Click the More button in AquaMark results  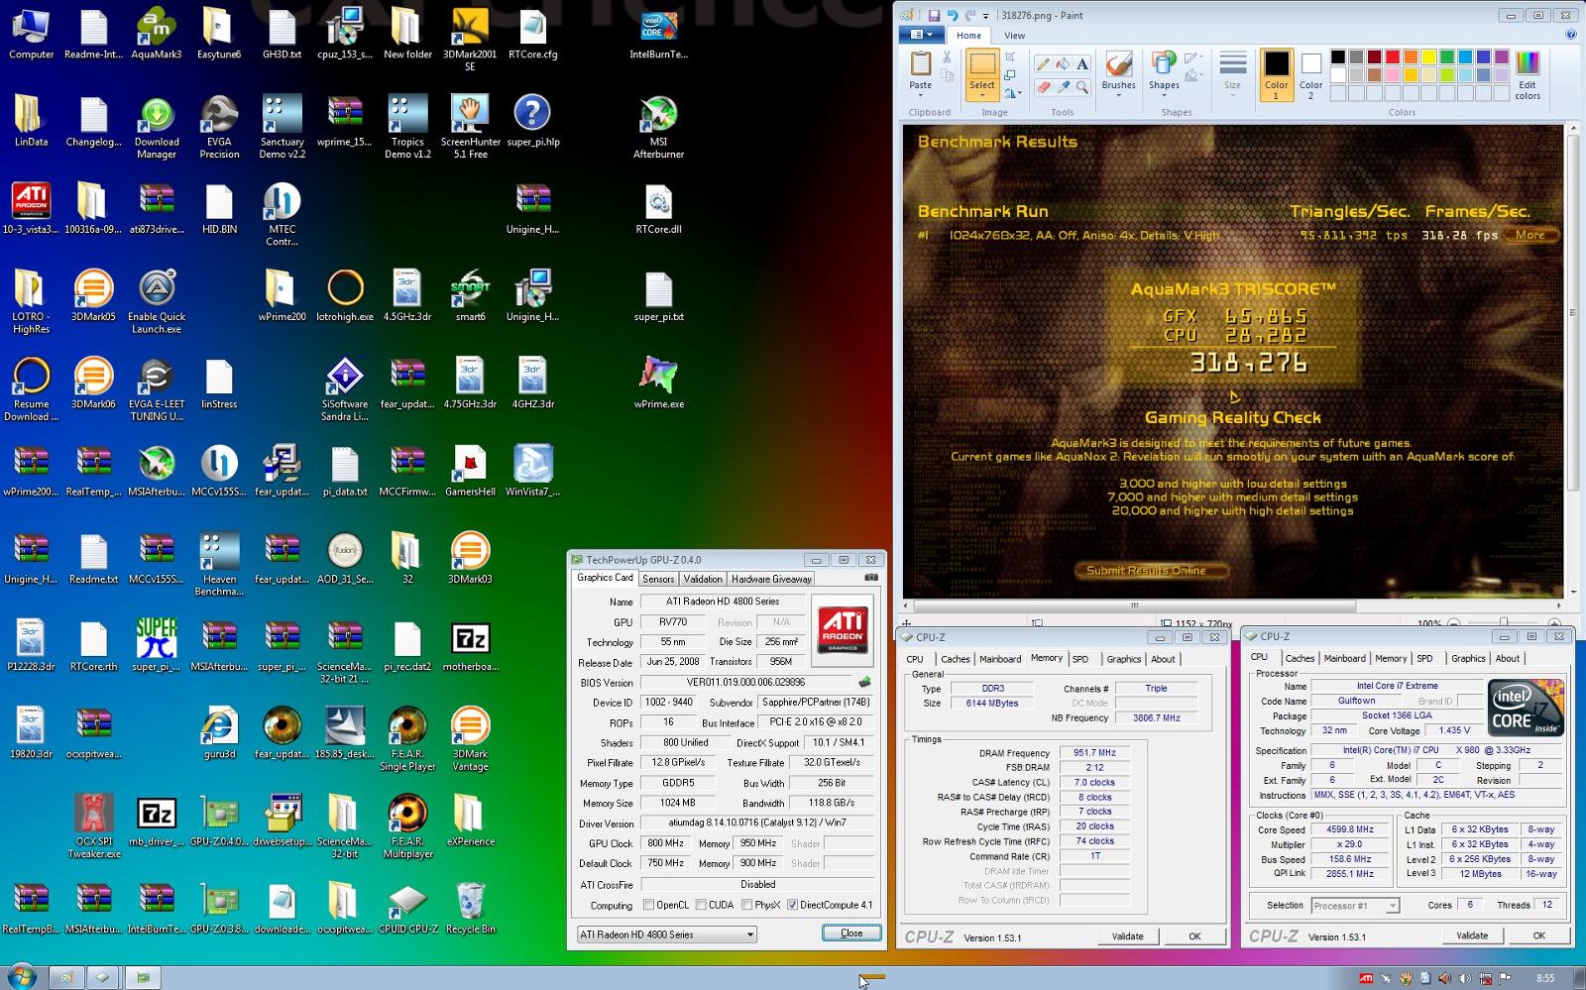(x=1530, y=235)
